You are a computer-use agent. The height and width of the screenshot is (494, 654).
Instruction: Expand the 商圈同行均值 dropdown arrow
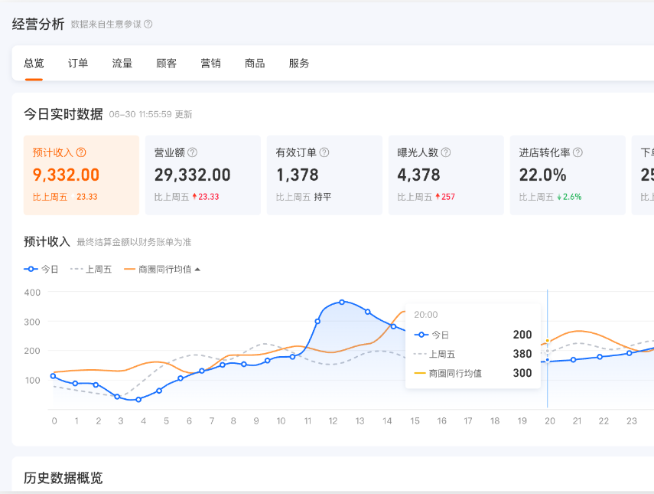[198, 270]
